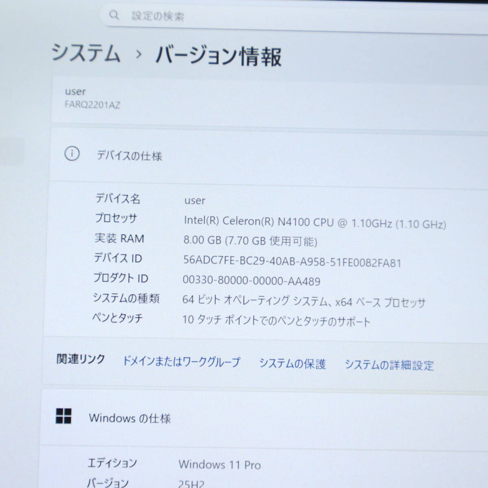This screenshot has width=488, height=488.
Task: Click the breadcrumb chevron separator
Action: pyautogui.click(x=139, y=54)
